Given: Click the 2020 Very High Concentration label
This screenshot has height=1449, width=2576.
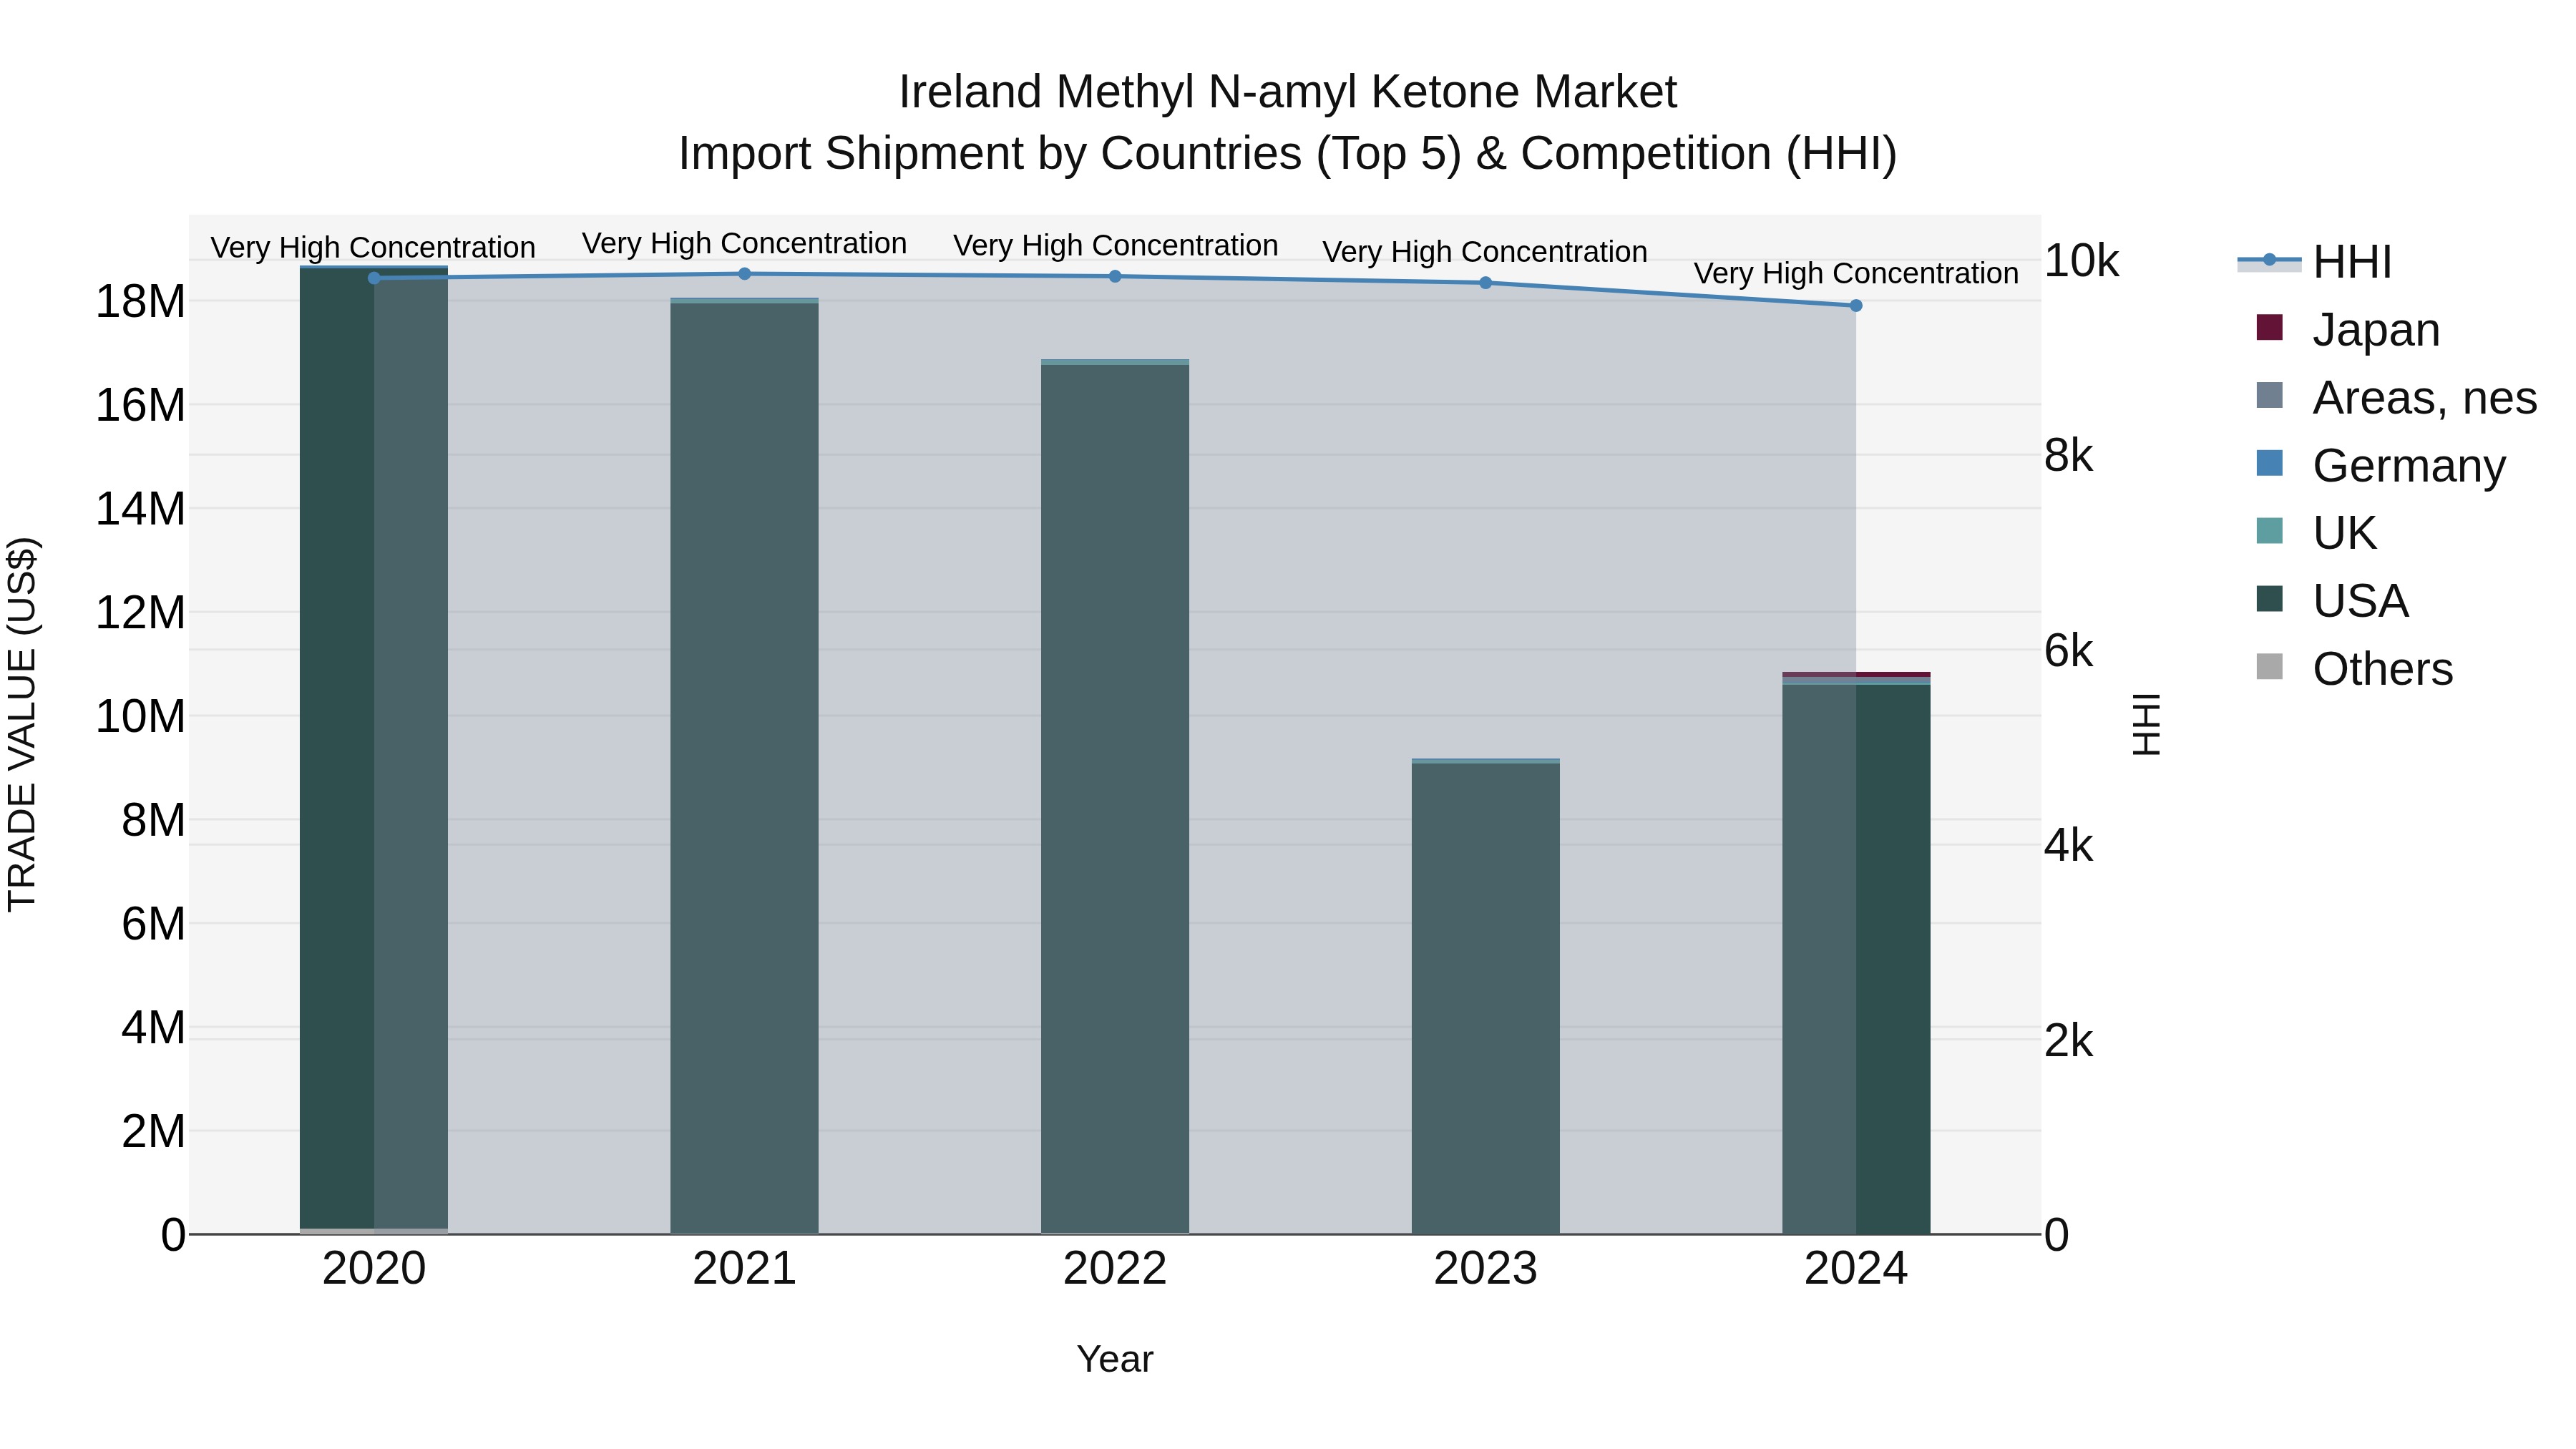Looking at the screenshot, I should [x=373, y=247].
